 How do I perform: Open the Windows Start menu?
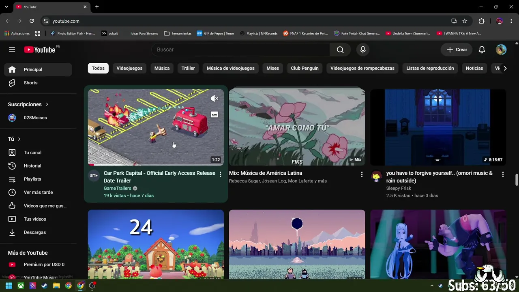coord(9,286)
